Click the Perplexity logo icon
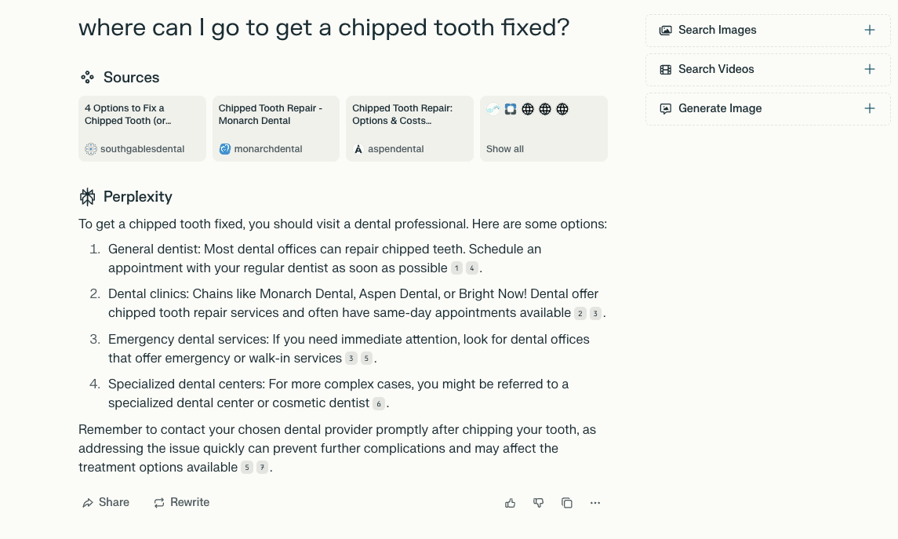The height and width of the screenshot is (539, 898). pyautogui.click(x=87, y=197)
